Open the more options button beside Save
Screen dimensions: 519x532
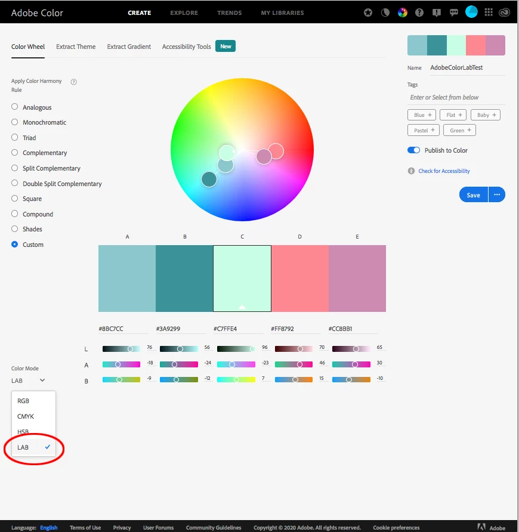point(497,195)
